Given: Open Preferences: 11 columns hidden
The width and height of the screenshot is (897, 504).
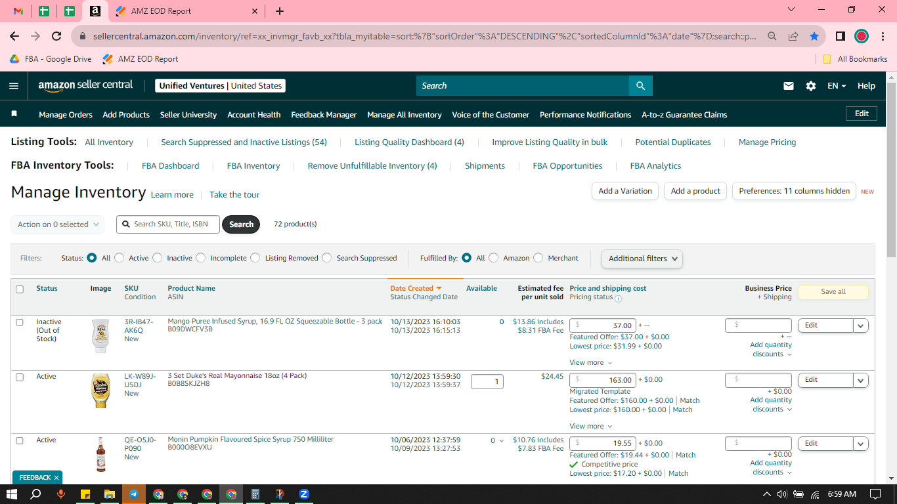Looking at the screenshot, I should [794, 191].
